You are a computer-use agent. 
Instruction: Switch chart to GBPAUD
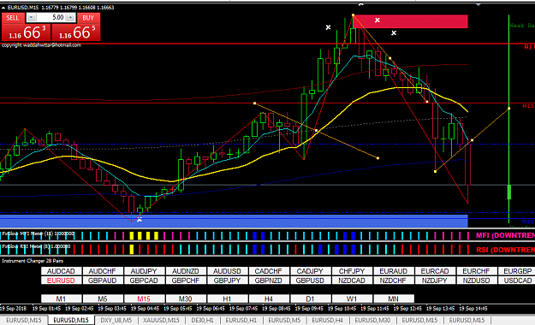[x=103, y=281]
